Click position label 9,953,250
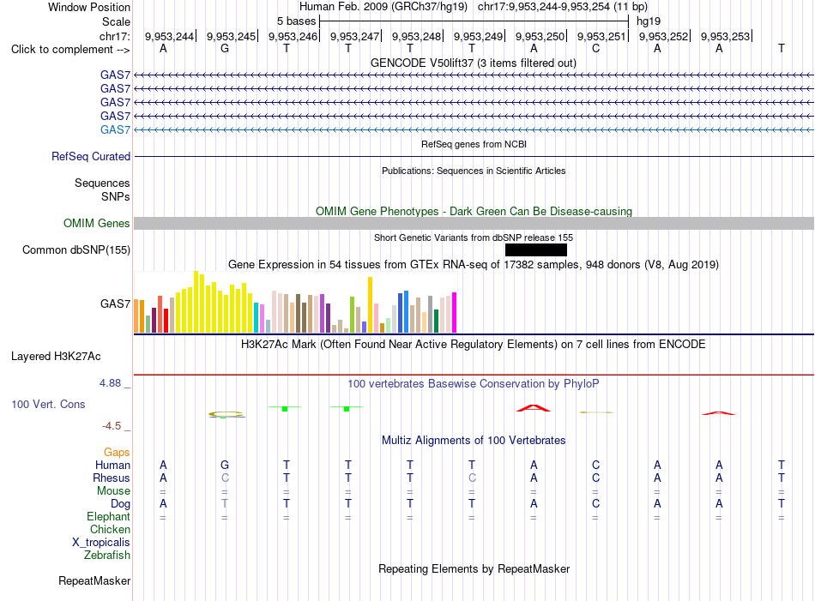This screenshot has width=815, height=601. 540,36
